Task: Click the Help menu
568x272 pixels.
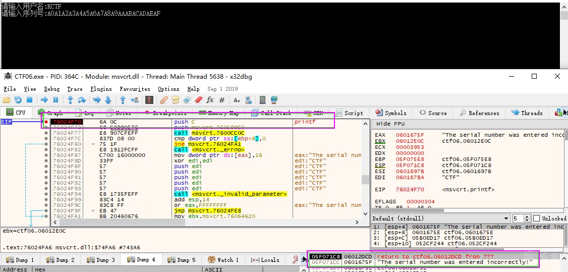Action: tap(193, 89)
